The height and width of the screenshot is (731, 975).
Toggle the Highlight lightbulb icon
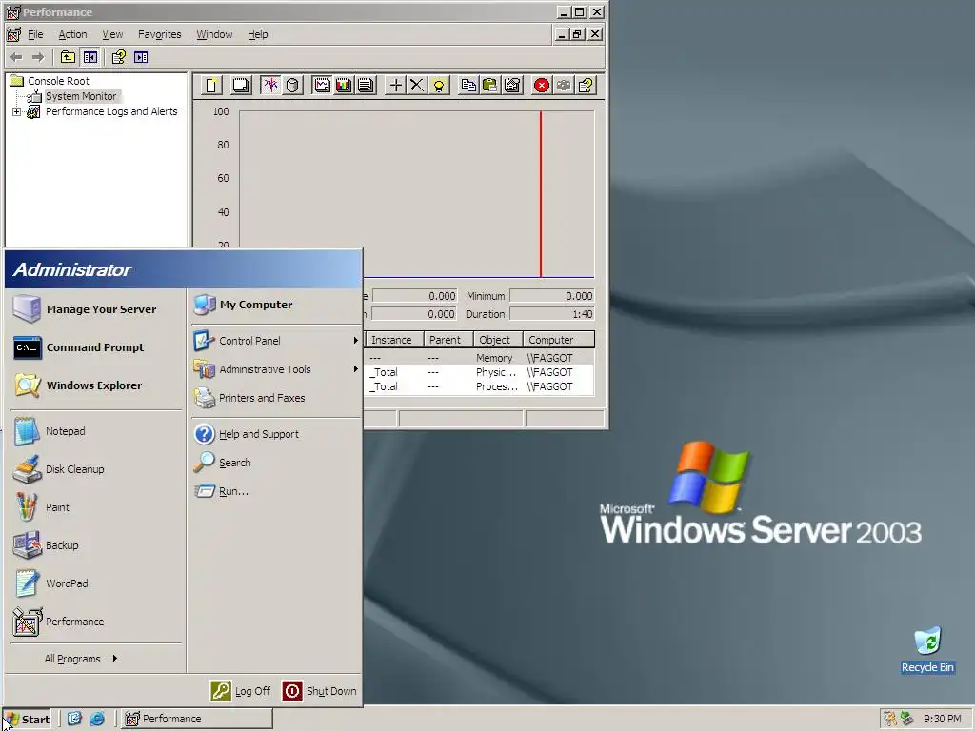[x=439, y=85]
